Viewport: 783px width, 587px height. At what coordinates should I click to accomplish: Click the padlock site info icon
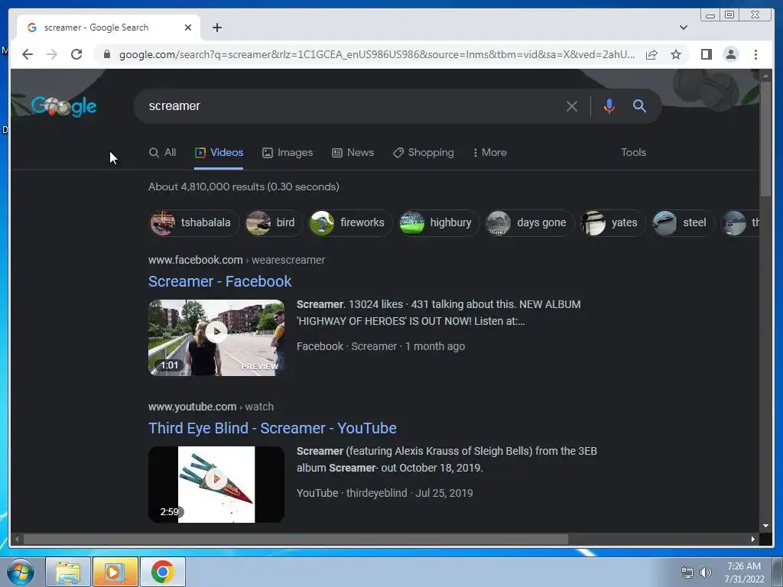click(106, 54)
